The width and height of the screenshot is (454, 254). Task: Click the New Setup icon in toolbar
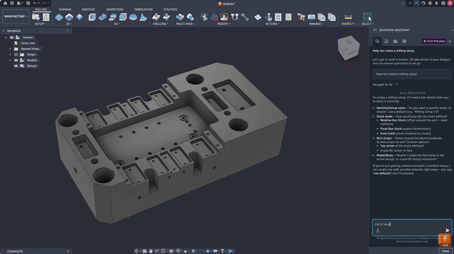pos(36,17)
